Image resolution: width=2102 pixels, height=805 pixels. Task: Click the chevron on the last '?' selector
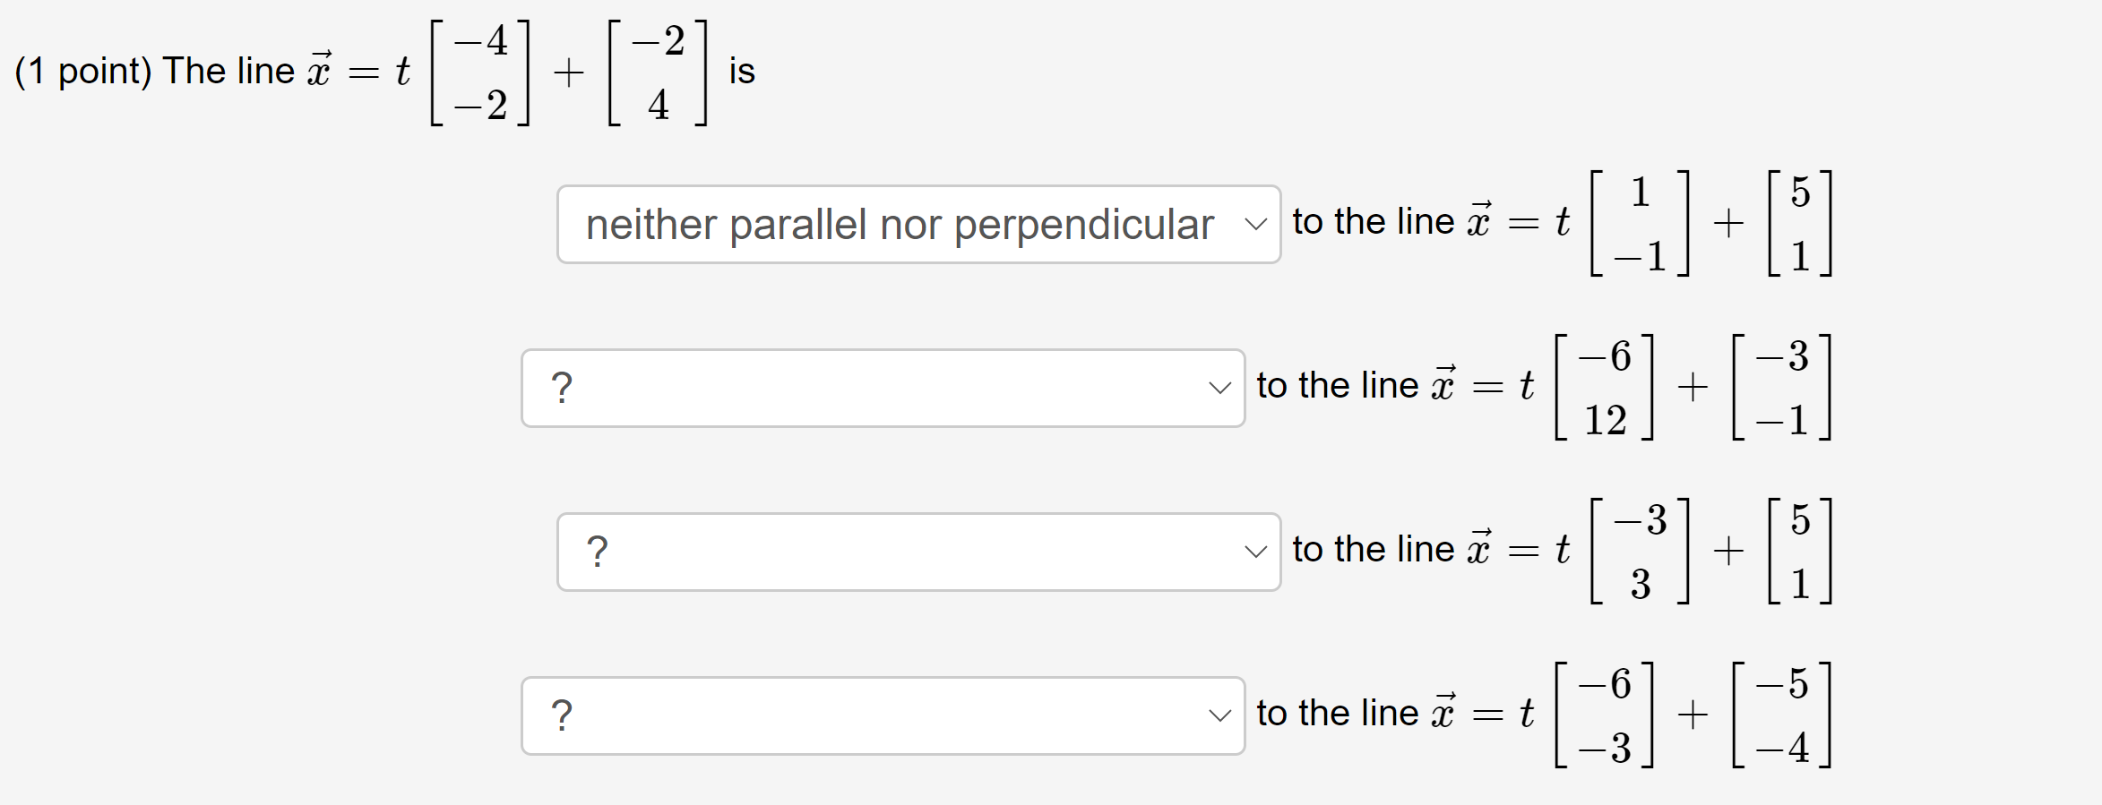[1220, 715]
